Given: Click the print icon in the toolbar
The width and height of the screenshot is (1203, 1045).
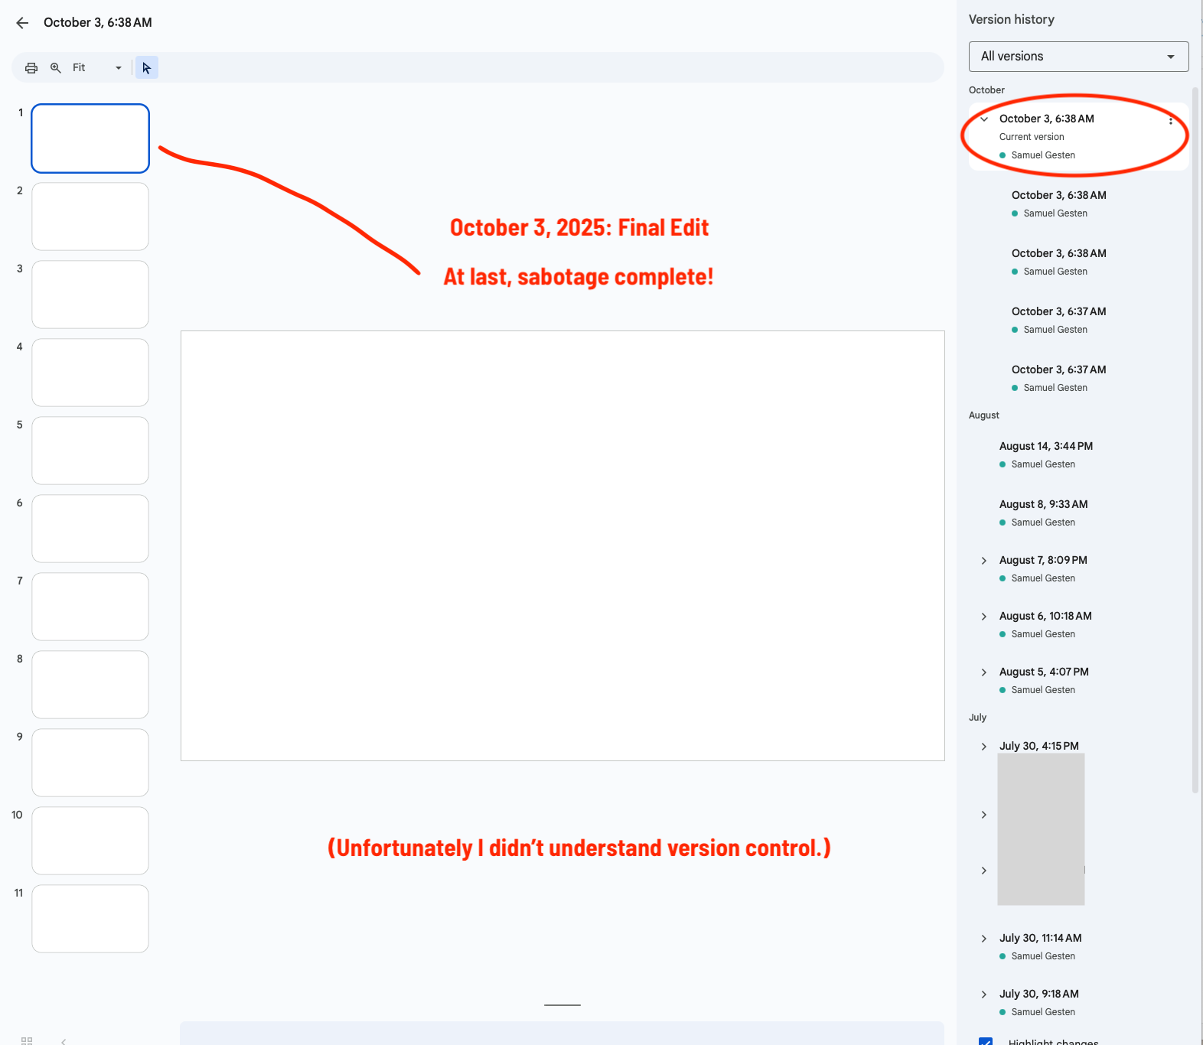Looking at the screenshot, I should (x=31, y=68).
